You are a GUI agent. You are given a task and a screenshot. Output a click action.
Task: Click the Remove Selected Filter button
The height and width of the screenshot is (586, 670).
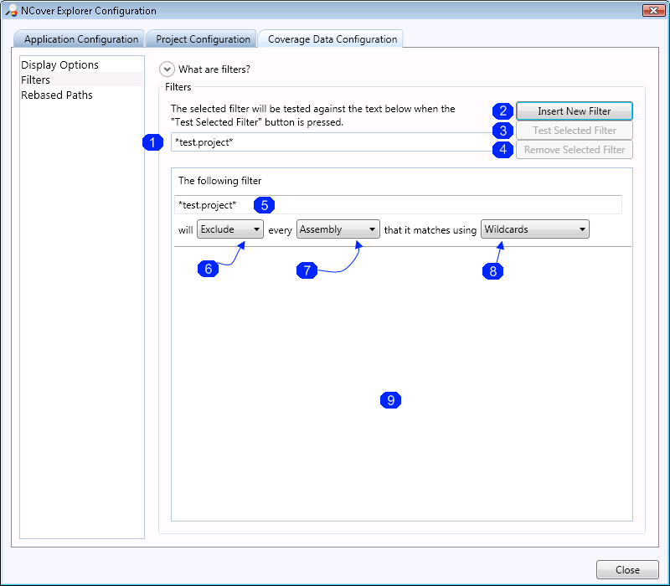click(x=575, y=150)
